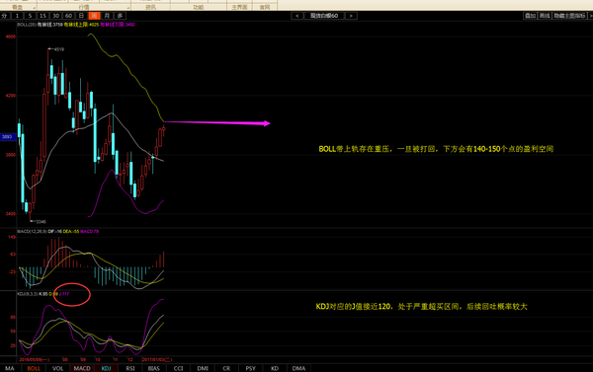593x372 pixels.
Task: Select the 1-minute period button
Action: (17, 16)
